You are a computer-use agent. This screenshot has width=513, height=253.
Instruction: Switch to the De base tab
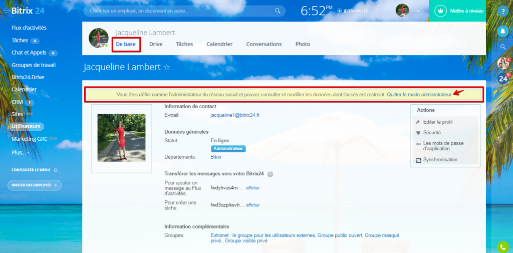click(x=126, y=44)
